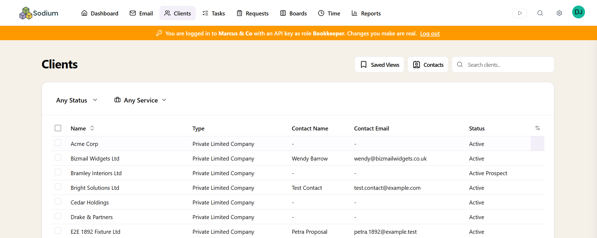Open table column settings icon
Viewport: 597px width, 238px height.
point(537,128)
